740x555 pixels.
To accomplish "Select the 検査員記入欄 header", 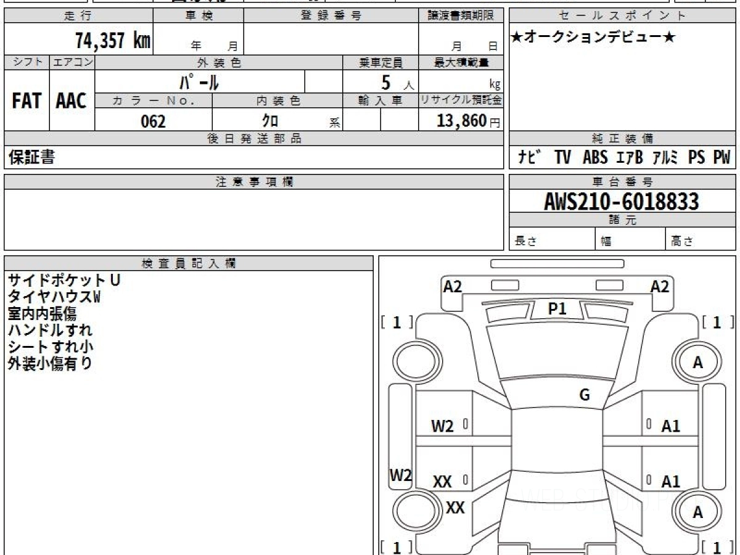I will click(x=189, y=263).
